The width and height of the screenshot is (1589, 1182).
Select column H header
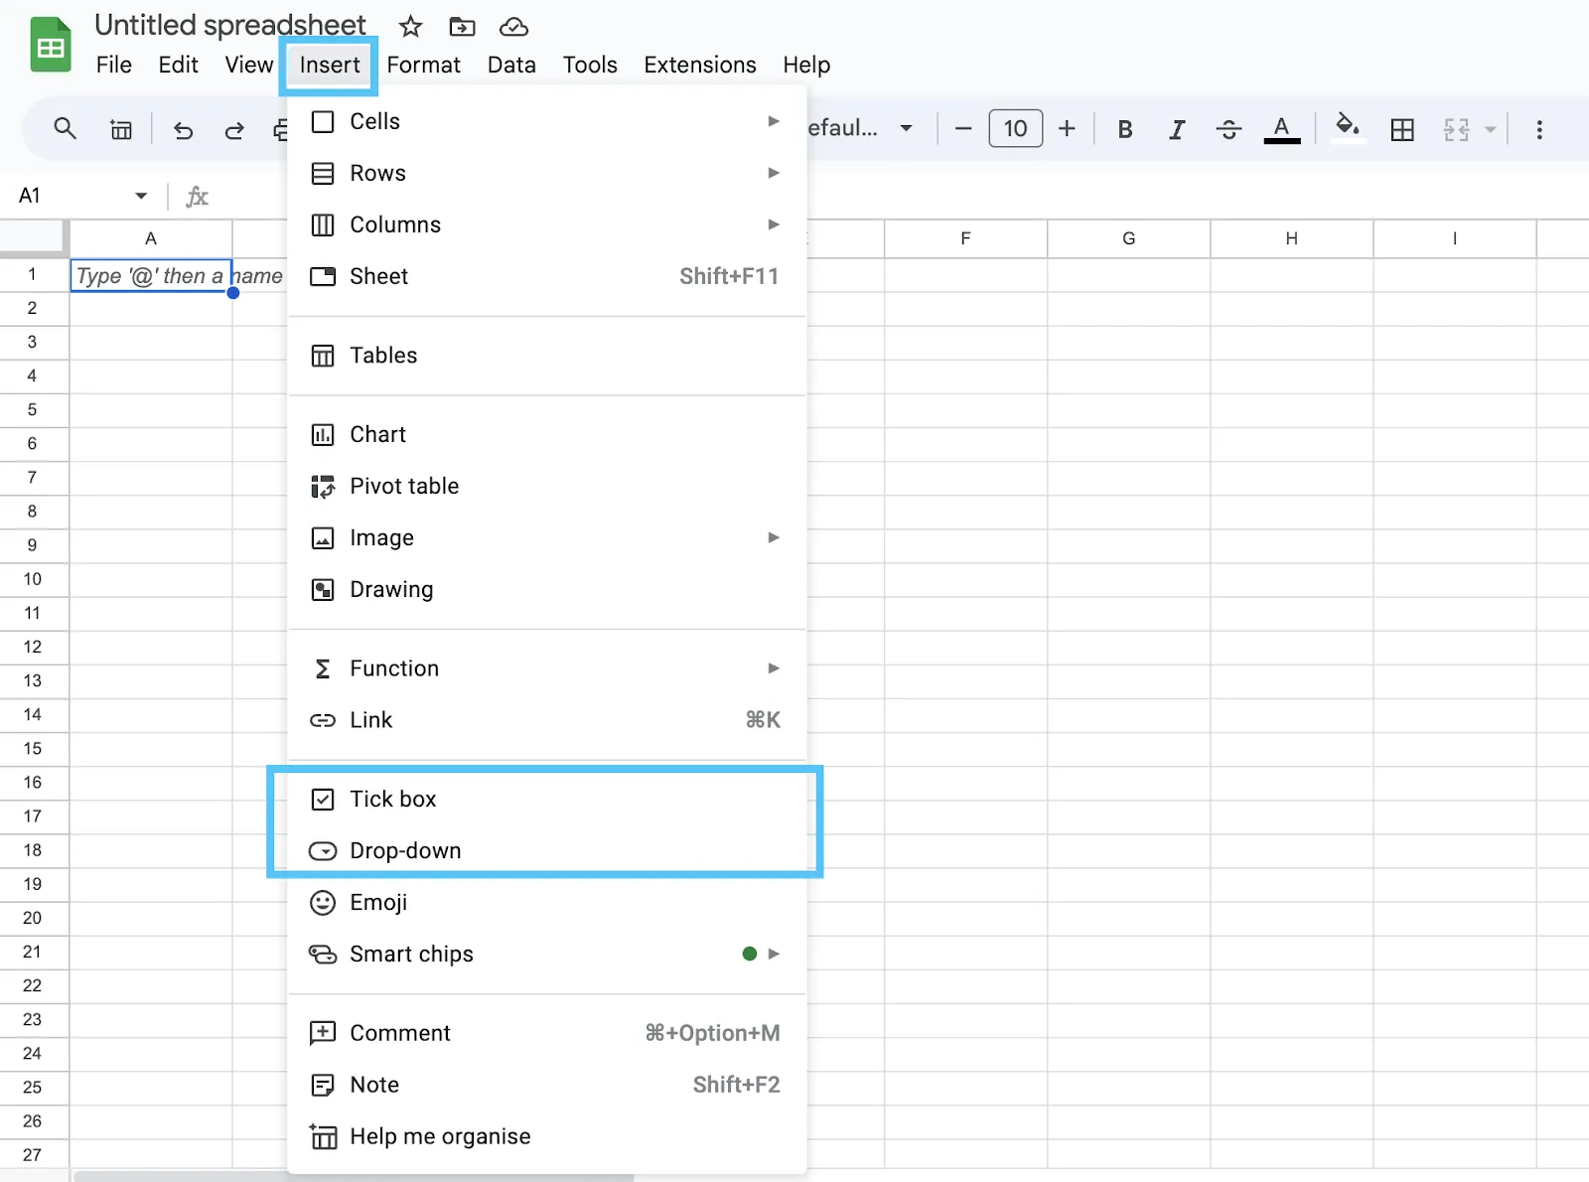pos(1291,238)
